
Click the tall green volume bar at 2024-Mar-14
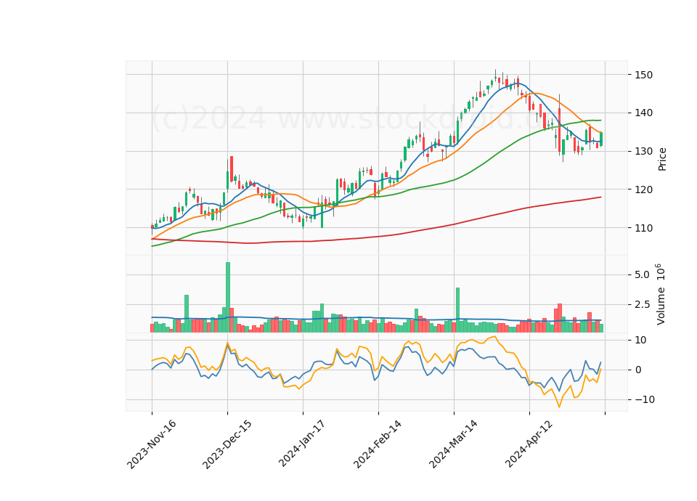(x=457, y=310)
